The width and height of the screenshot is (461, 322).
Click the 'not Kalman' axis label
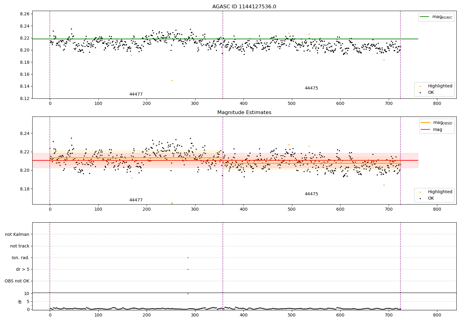tap(17, 234)
